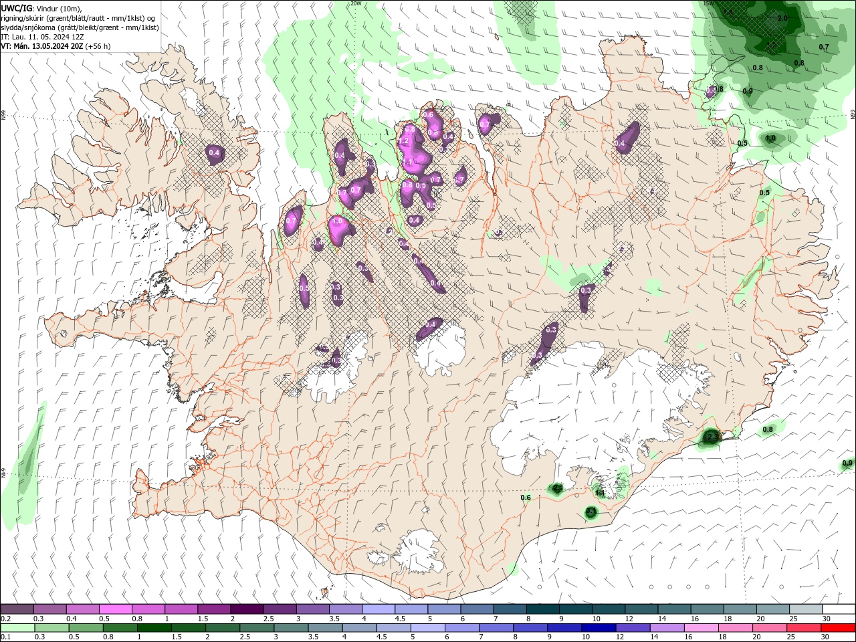Click the 'rigning/skúrir' legend description line

79,18
